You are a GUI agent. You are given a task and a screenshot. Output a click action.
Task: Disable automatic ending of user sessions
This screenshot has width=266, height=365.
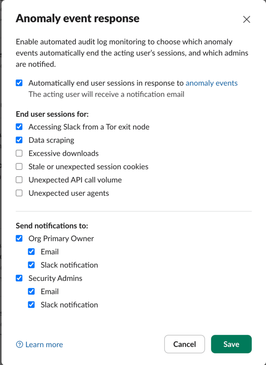coord(19,83)
